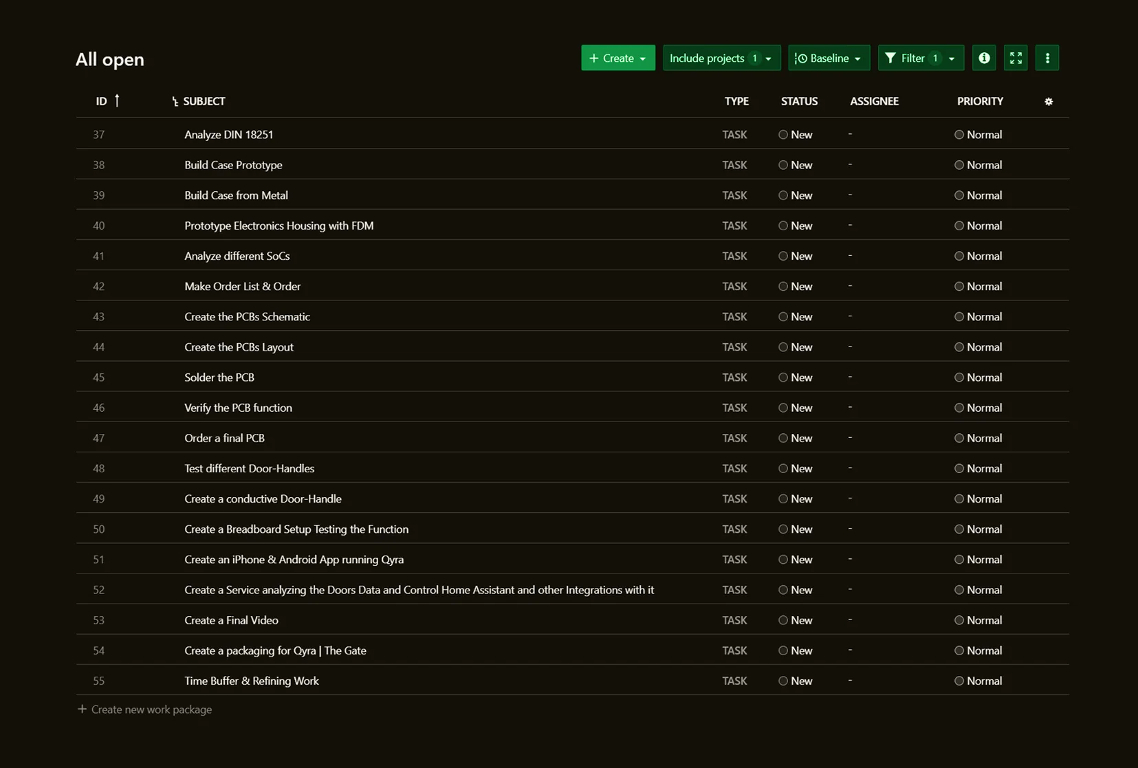1138x768 pixels.
Task: Select Create an iPhone & Android App subject
Action: click(294, 560)
